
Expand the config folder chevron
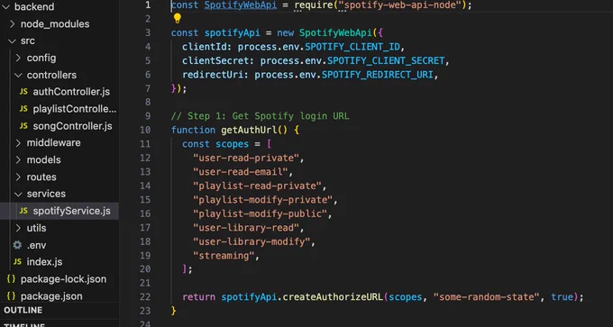pos(18,58)
